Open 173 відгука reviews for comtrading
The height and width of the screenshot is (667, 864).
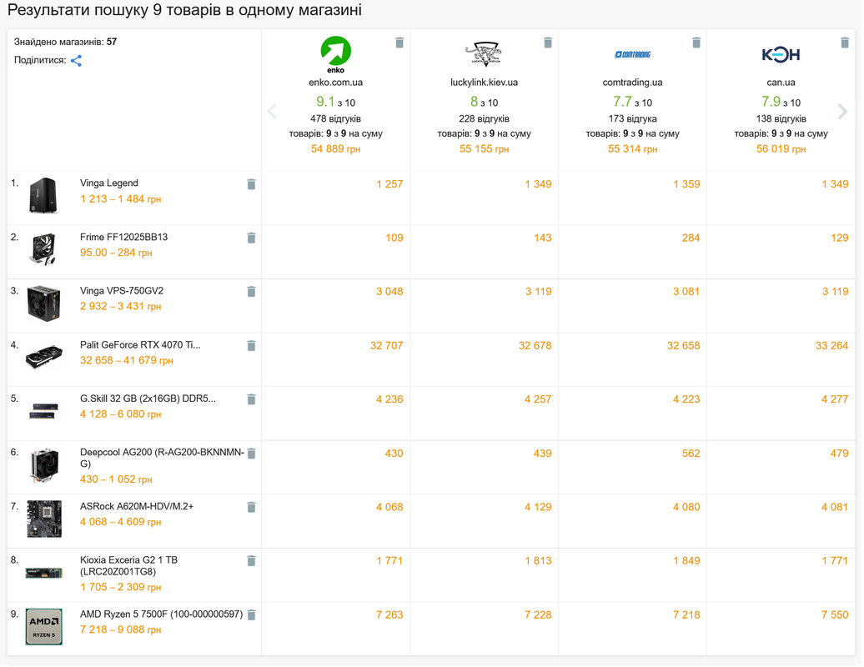pyautogui.click(x=632, y=118)
